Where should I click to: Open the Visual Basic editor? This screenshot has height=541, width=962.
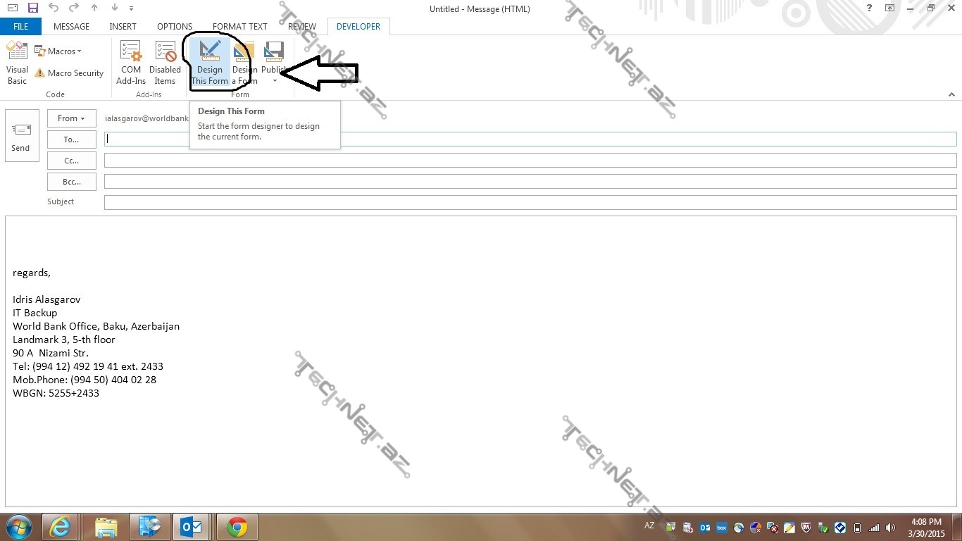[x=17, y=63]
